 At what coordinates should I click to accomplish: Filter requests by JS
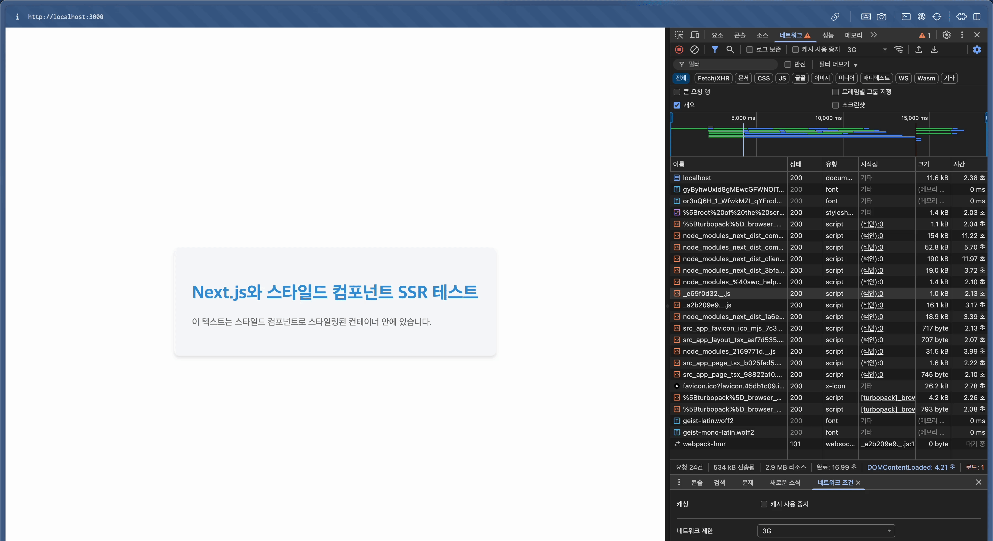(782, 78)
